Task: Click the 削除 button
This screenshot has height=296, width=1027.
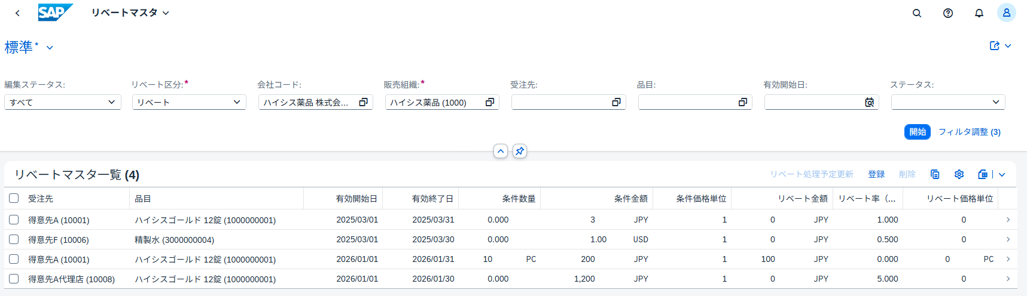Action: click(x=907, y=174)
